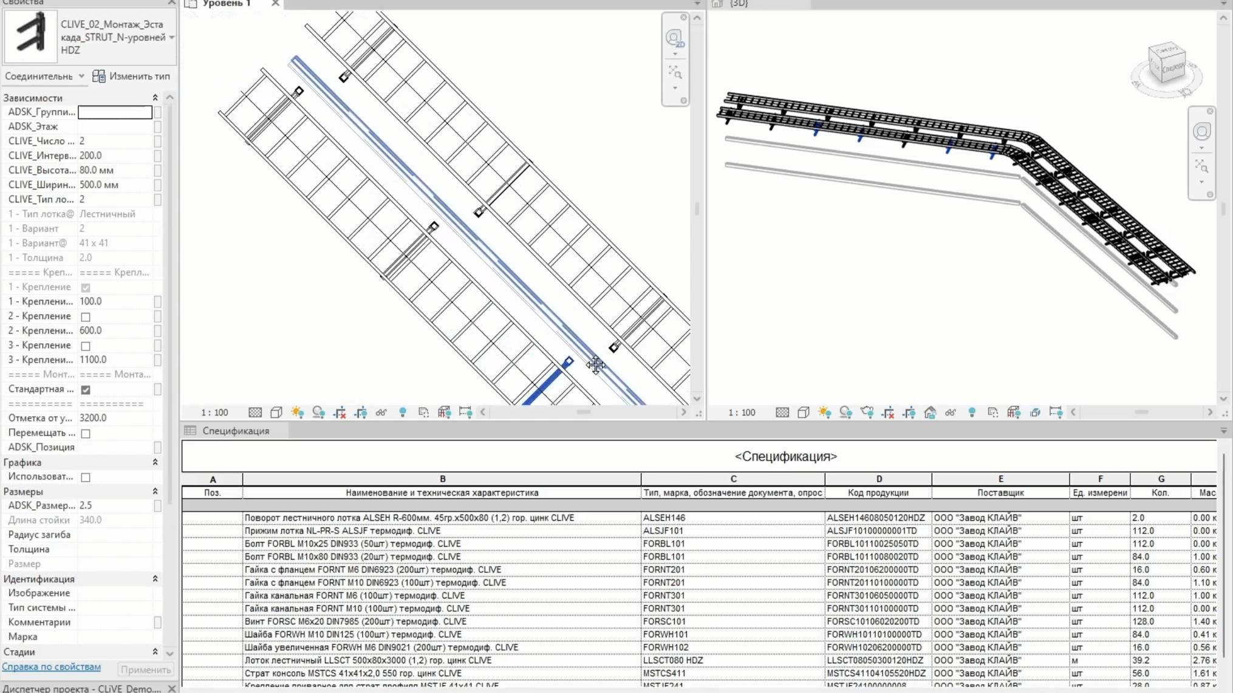Image resolution: width=1233 pixels, height=693 pixels.
Task: Open navigation wheel in 3D view nav bar
Action: 1201,132
